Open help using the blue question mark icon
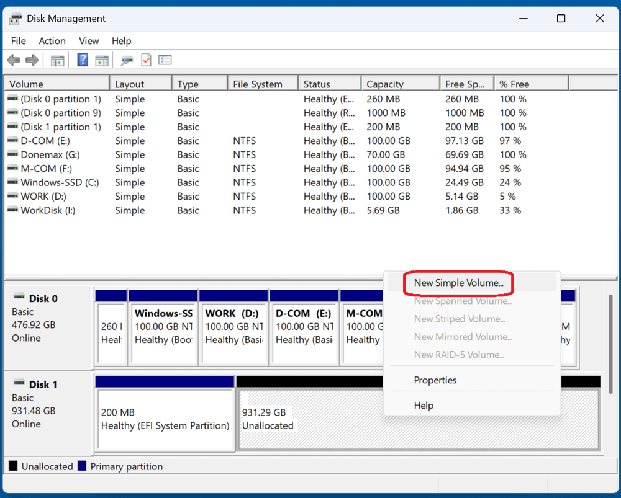621x498 pixels. [x=83, y=60]
